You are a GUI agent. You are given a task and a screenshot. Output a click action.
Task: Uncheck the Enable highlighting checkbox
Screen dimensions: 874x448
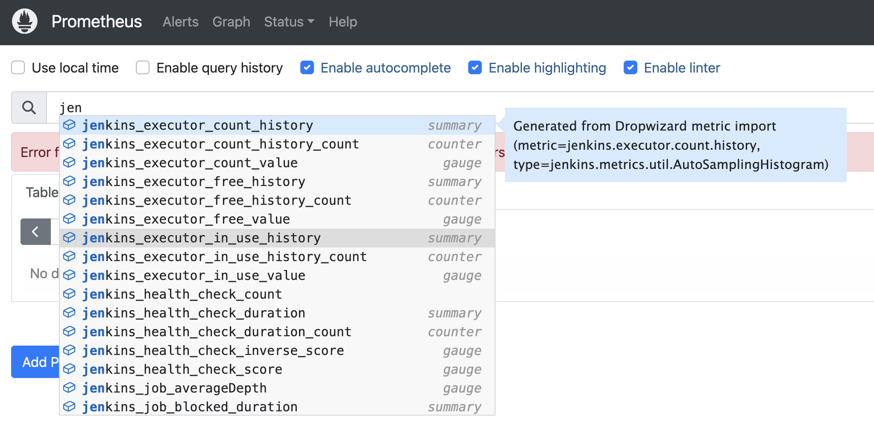pyautogui.click(x=475, y=67)
